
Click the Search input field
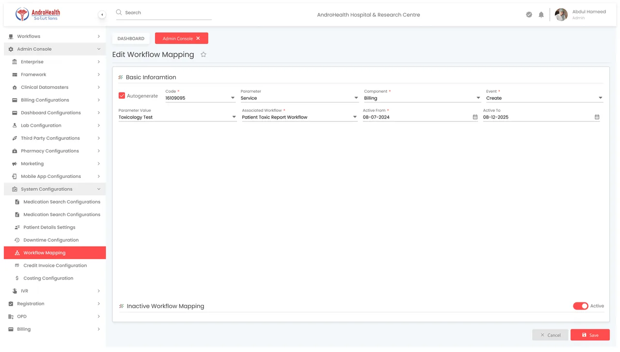pyautogui.click(x=164, y=13)
